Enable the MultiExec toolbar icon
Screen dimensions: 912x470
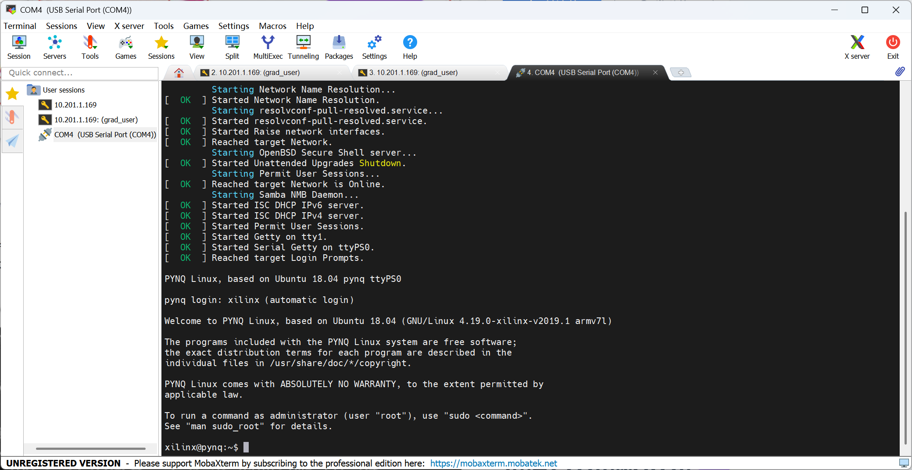click(x=268, y=47)
